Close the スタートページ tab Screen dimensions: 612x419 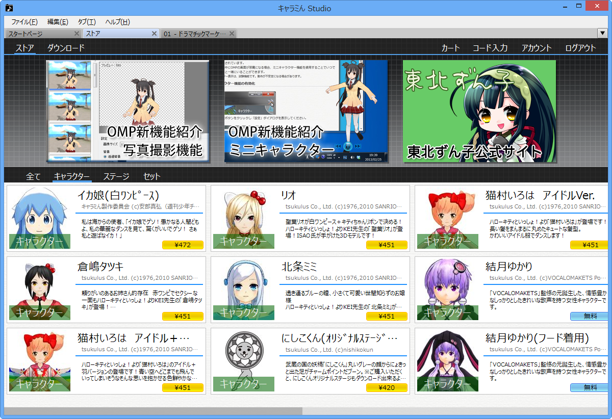pos(76,34)
